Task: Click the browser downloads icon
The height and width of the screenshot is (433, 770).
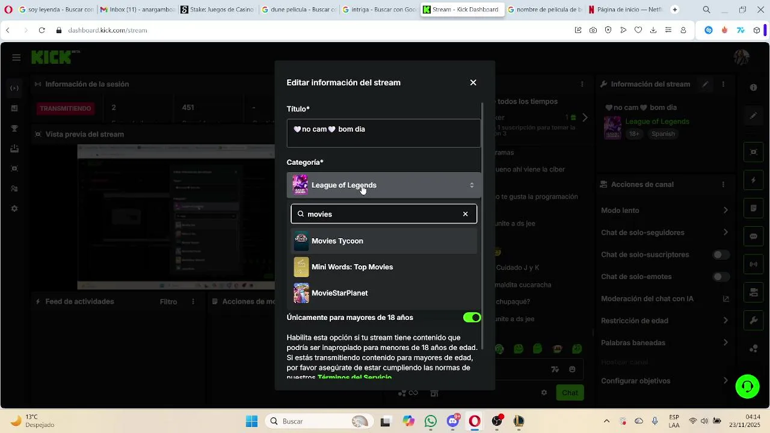Action: click(x=653, y=30)
